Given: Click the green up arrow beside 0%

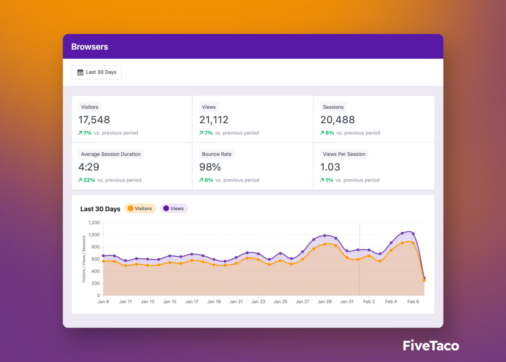Looking at the screenshot, I should 201,180.
